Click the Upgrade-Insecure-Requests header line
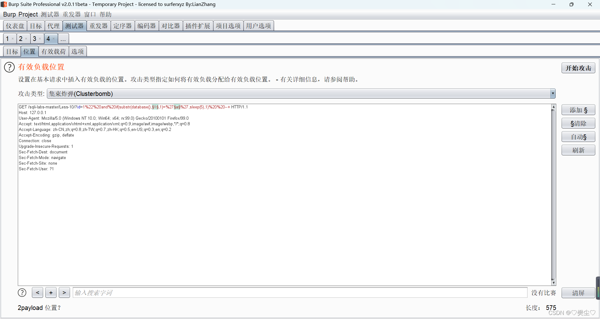The image size is (600, 319). point(46,146)
